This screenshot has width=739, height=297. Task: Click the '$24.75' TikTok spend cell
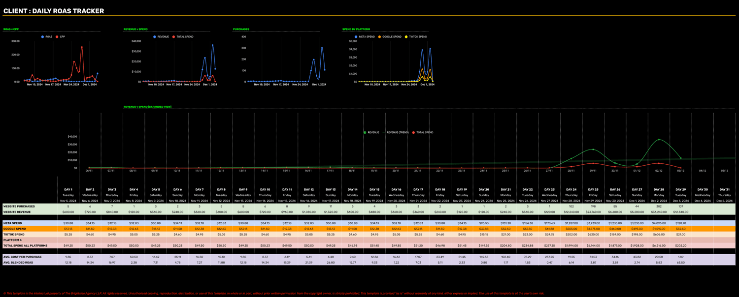tap(549, 235)
